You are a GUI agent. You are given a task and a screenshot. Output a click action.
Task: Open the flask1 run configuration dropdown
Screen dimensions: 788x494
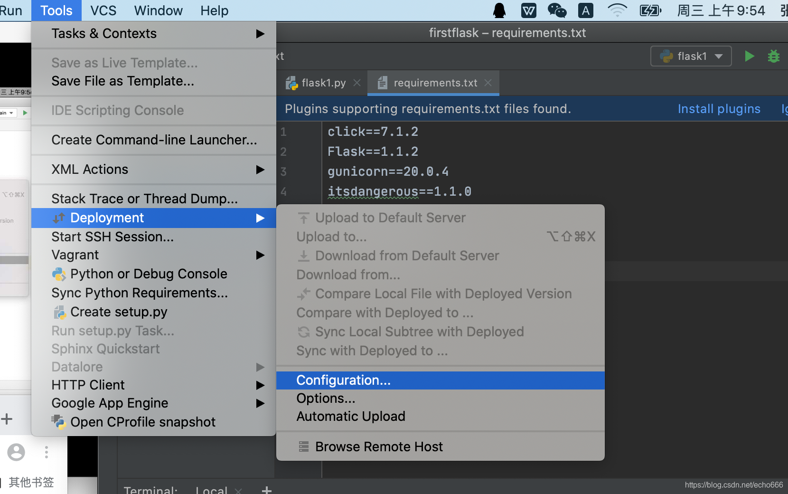[x=691, y=56]
